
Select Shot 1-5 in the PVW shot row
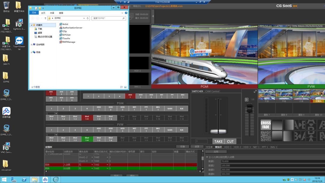pos(99,139)
